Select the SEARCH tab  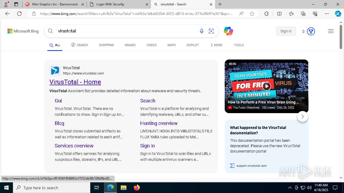[80, 45]
